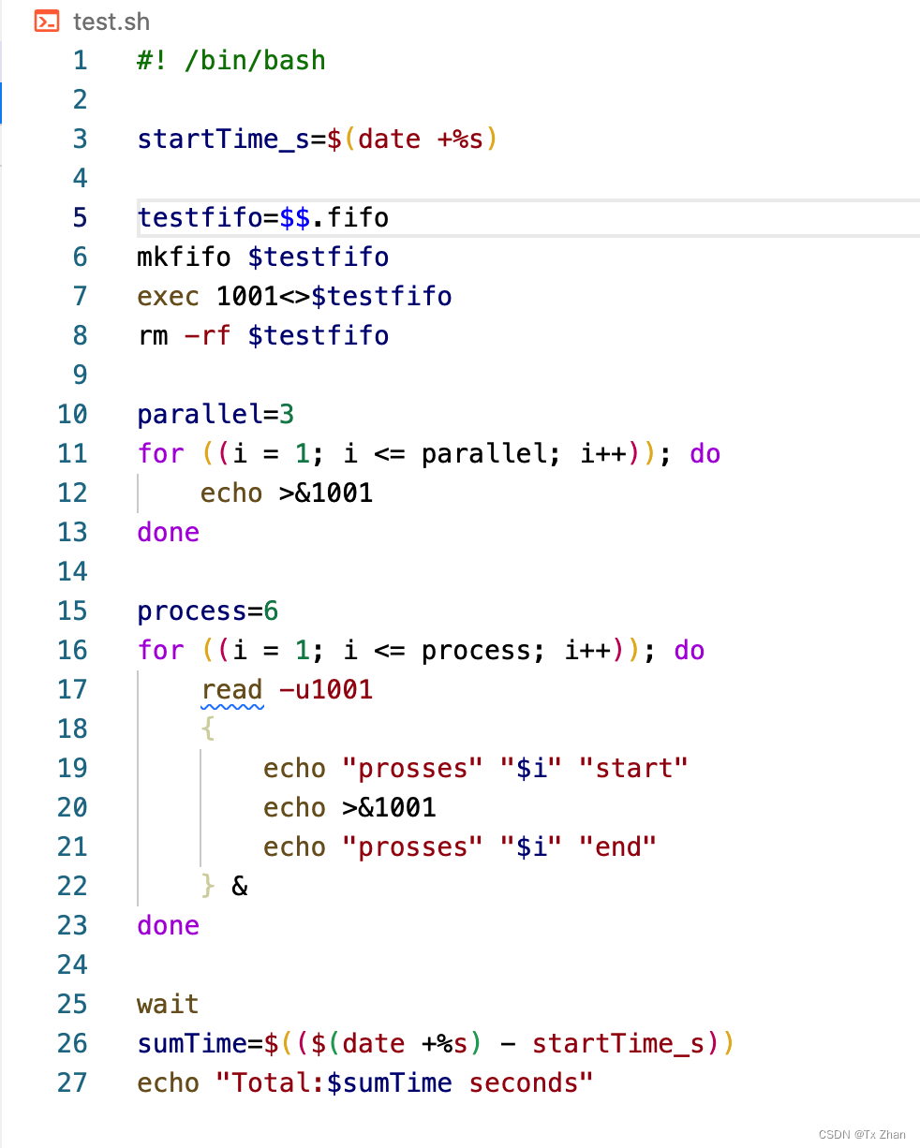Screen dimensions: 920x1148
Task: Click the done keyword on line 13
Action: [169, 532]
